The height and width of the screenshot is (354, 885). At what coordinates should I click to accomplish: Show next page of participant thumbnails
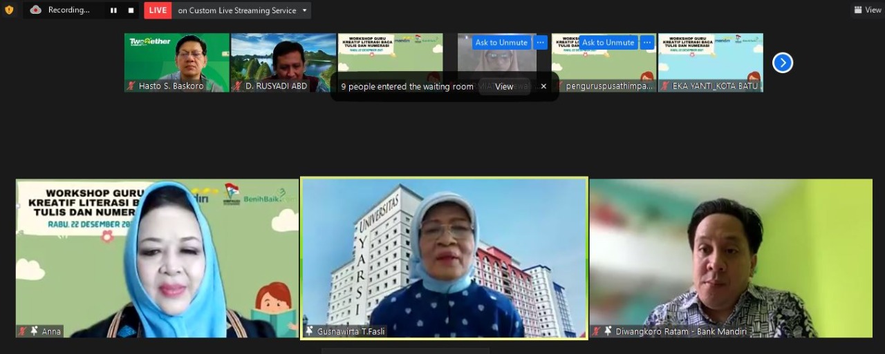(782, 63)
